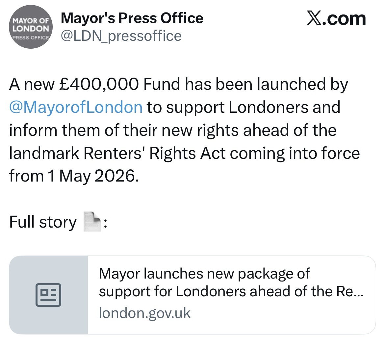The width and height of the screenshot is (385, 344).
Task: Click the 'Full story' text
Action: [x=43, y=222]
